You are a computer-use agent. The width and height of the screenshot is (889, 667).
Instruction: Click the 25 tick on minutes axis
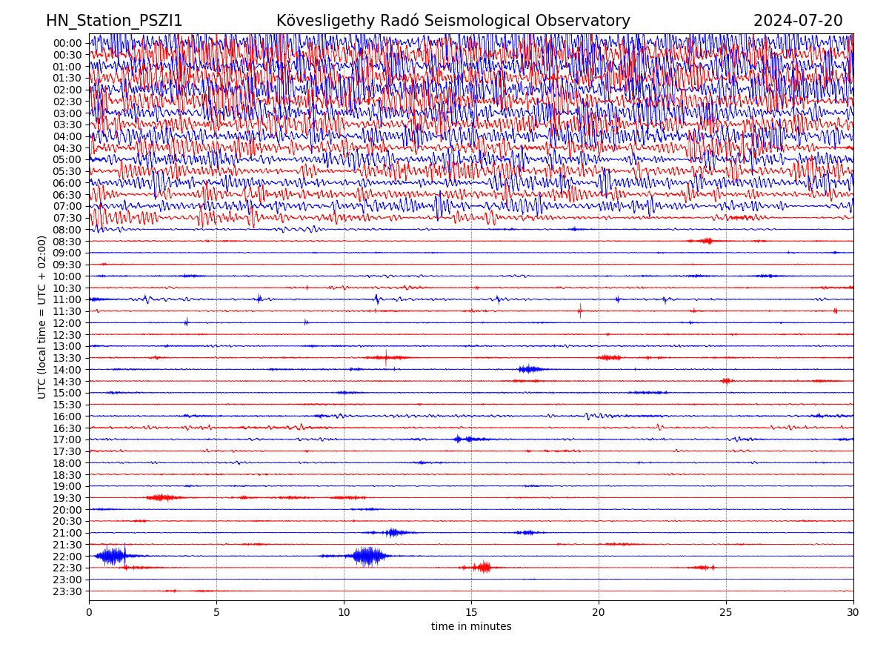click(726, 612)
